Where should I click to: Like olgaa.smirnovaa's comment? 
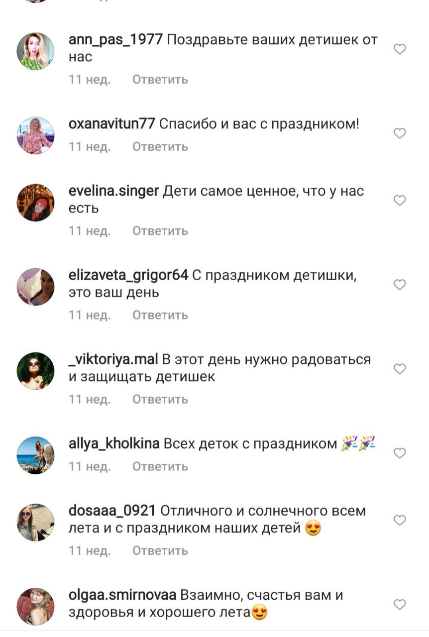400,604
